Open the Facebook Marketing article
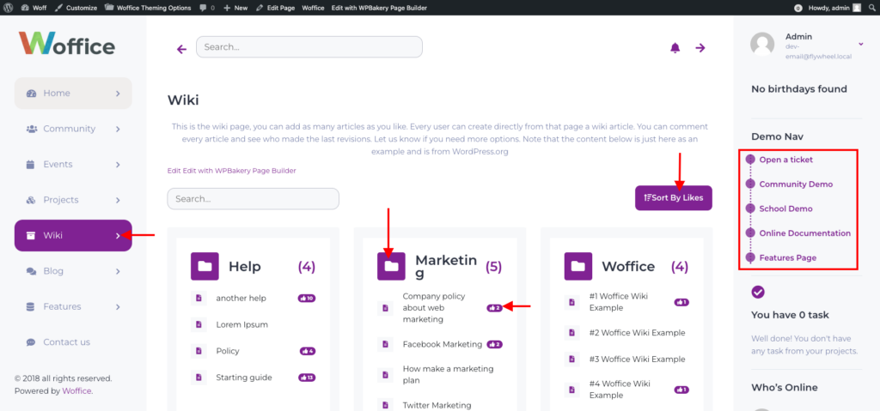The height and width of the screenshot is (411, 880). click(443, 344)
